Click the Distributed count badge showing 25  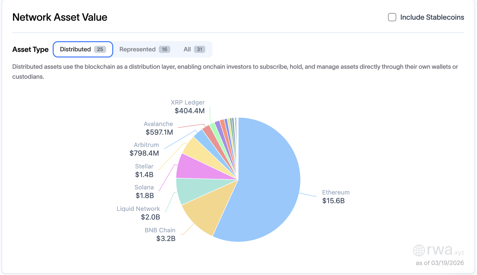pos(100,49)
